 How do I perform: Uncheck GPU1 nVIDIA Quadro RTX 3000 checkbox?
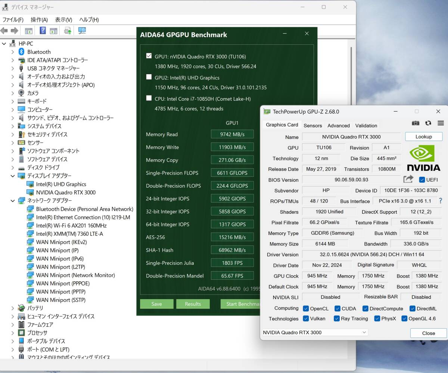click(149, 56)
